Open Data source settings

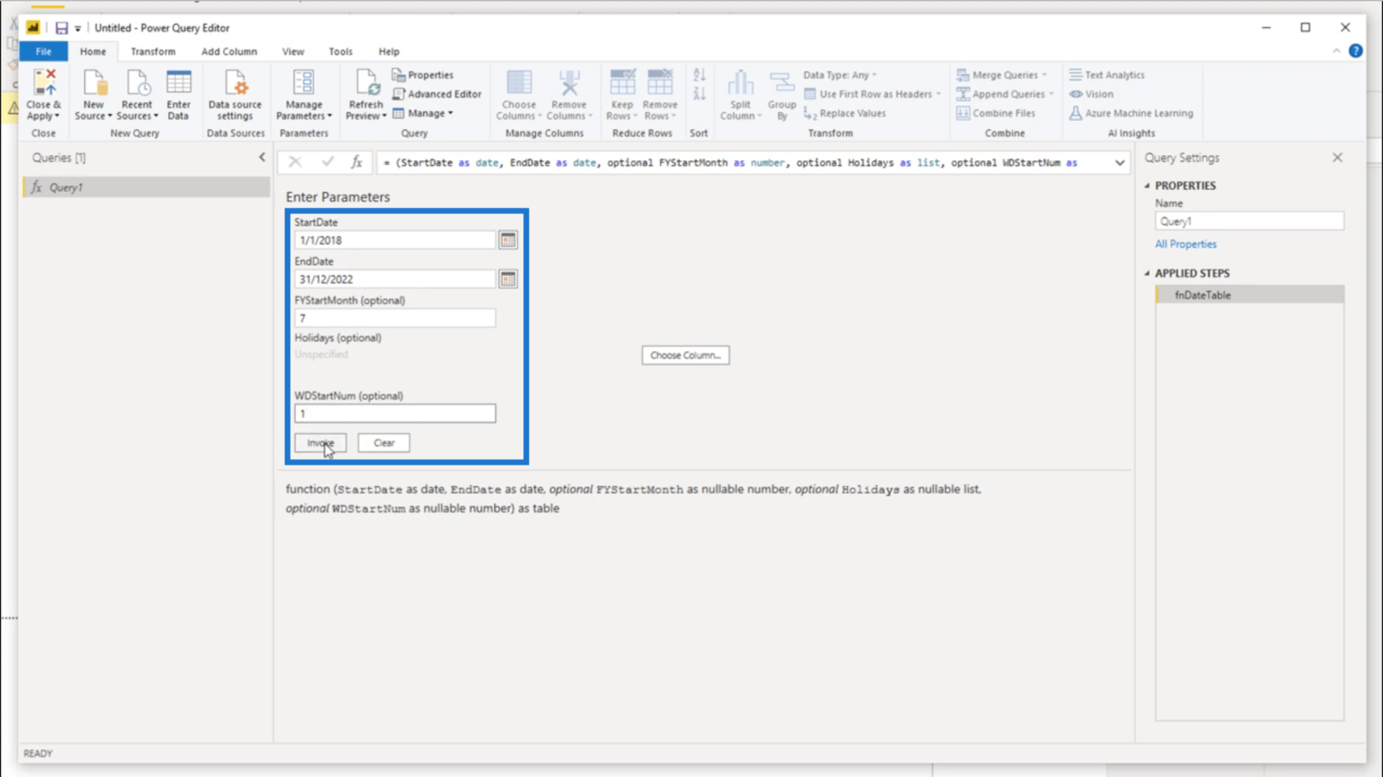(x=235, y=94)
